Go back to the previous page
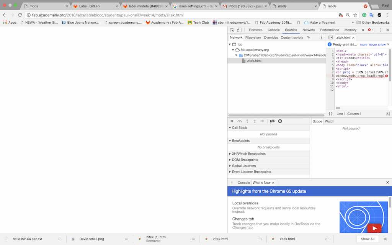 click(x=5, y=15)
